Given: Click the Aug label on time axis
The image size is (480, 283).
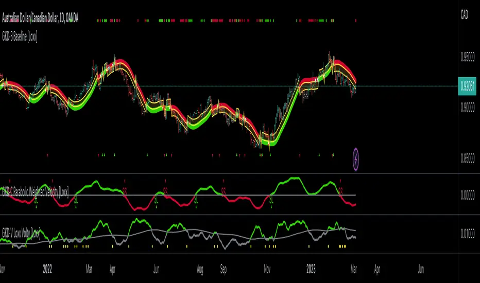Looking at the screenshot, I should 200,270.
